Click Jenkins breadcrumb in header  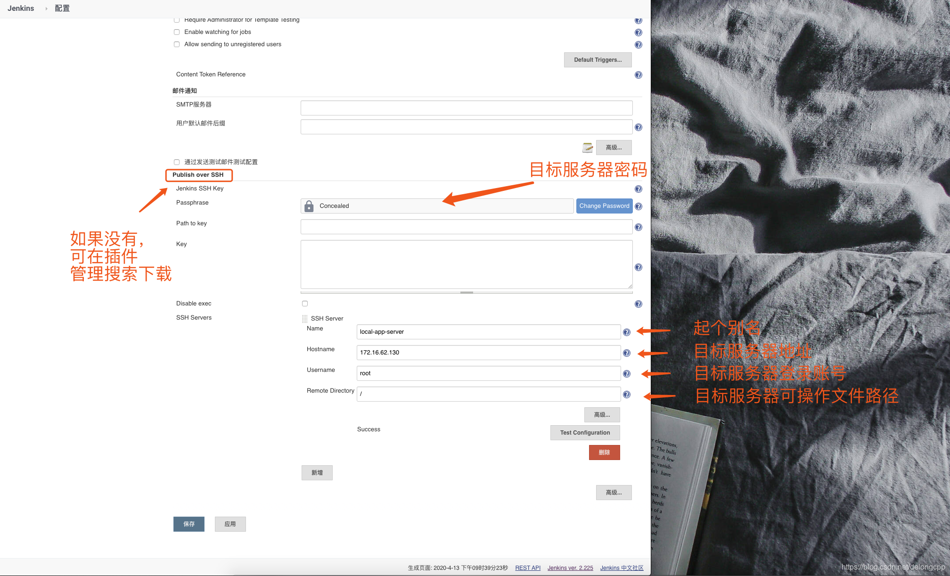(x=21, y=8)
